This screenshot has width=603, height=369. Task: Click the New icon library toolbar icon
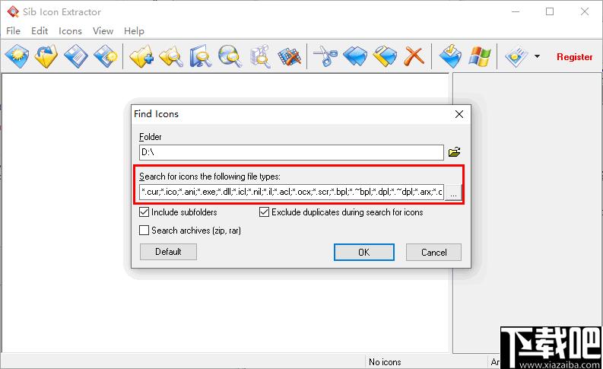coord(17,56)
